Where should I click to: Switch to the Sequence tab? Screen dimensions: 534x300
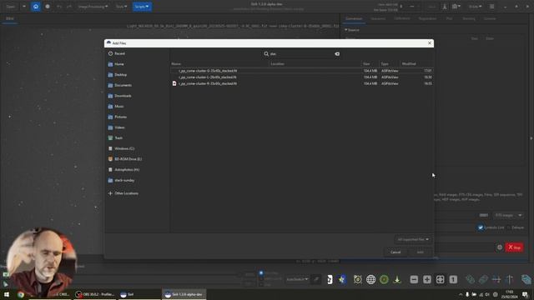click(378, 18)
